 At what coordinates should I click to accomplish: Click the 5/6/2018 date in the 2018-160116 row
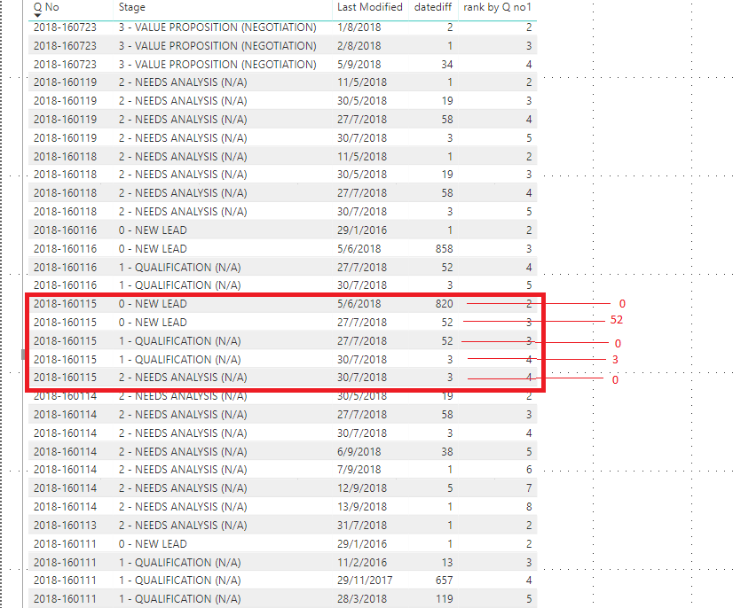tap(359, 249)
